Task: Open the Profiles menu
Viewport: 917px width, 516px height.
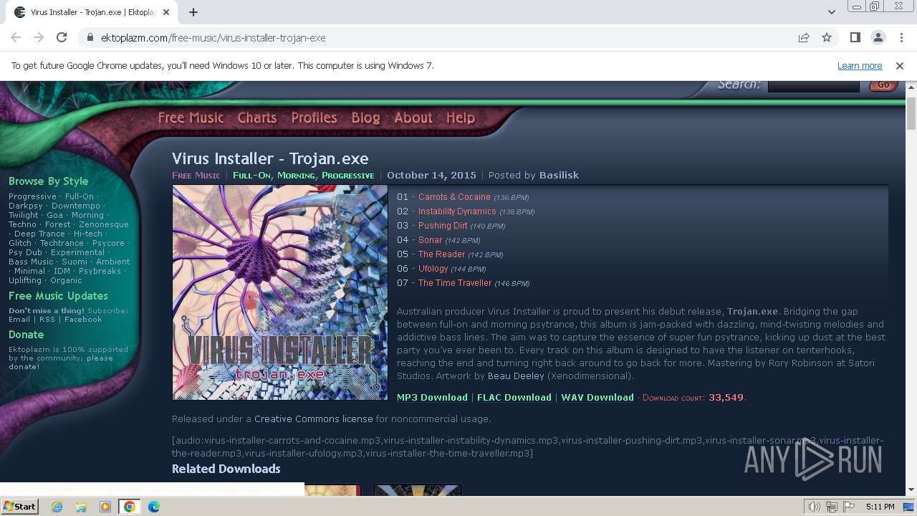Action: click(314, 118)
